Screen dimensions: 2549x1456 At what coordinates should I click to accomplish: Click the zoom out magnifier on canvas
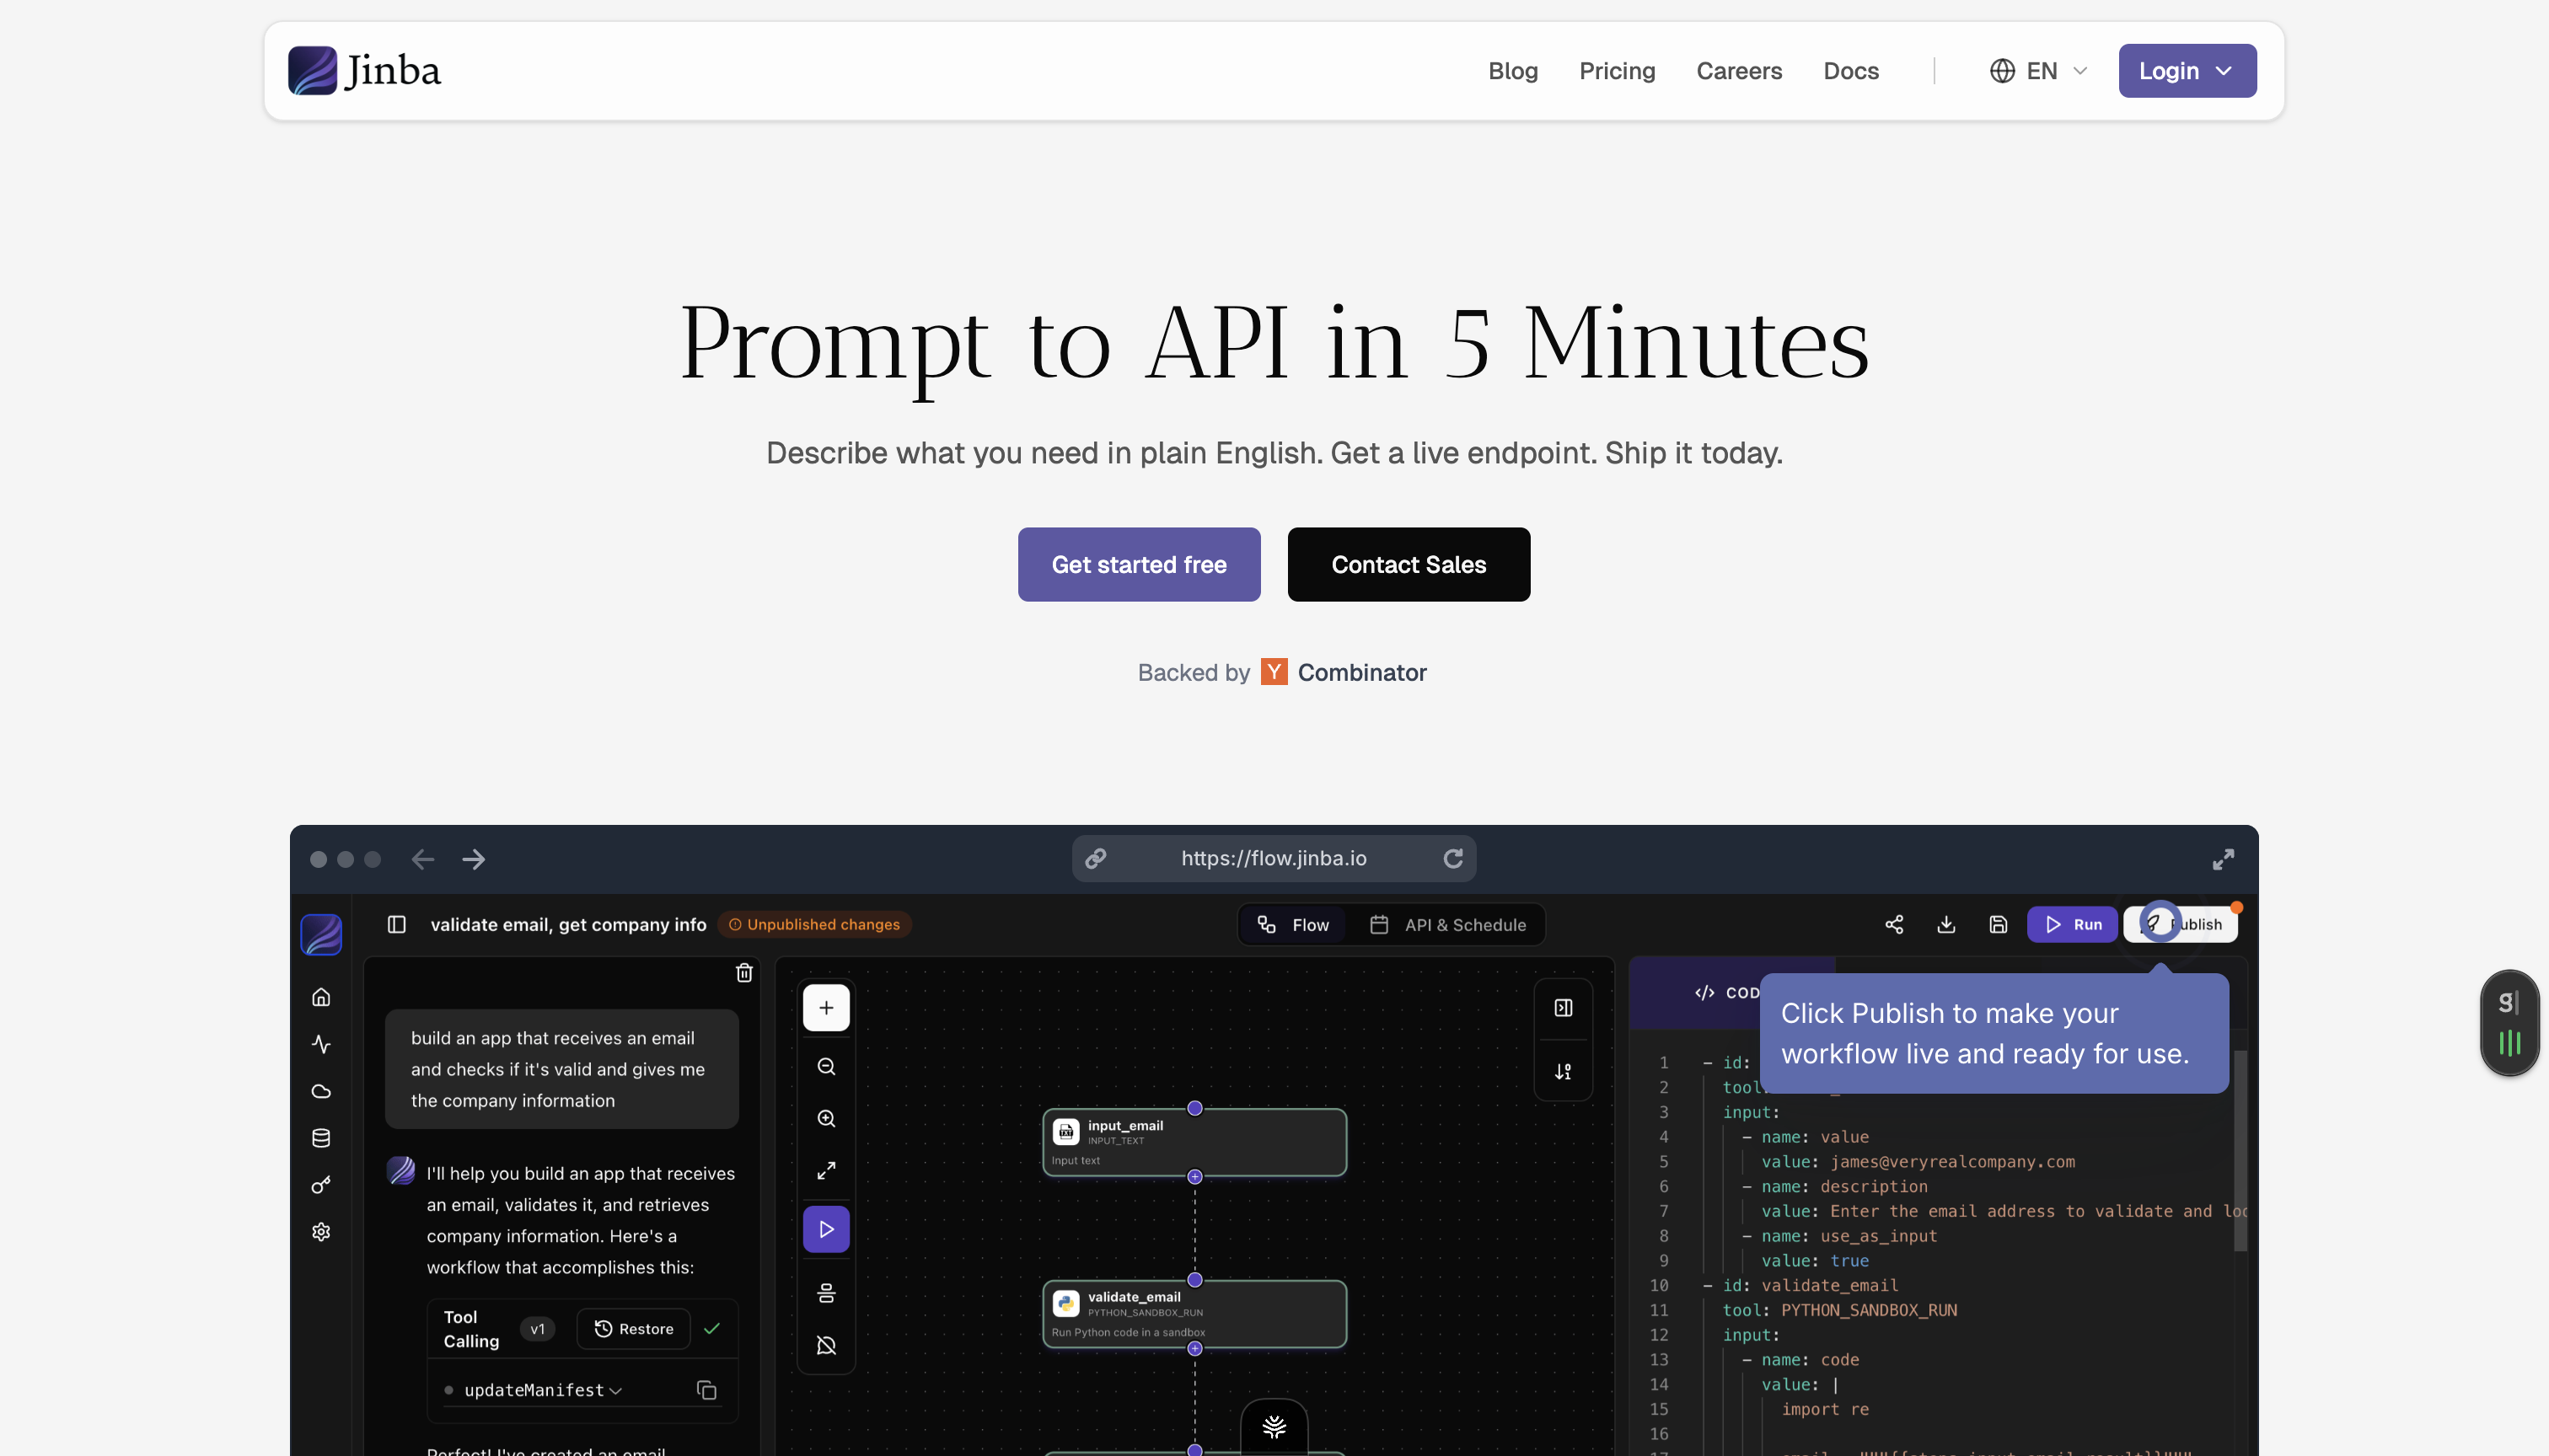[x=826, y=1066]
